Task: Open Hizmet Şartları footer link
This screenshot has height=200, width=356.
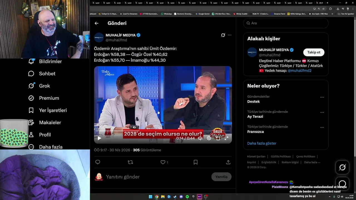Action: click(256, 156)
